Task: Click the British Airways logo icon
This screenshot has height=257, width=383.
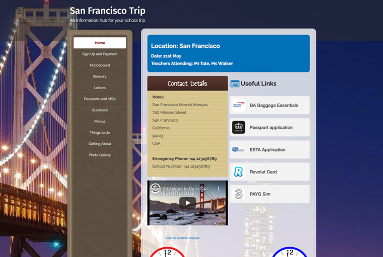Action: coord(238,105)
